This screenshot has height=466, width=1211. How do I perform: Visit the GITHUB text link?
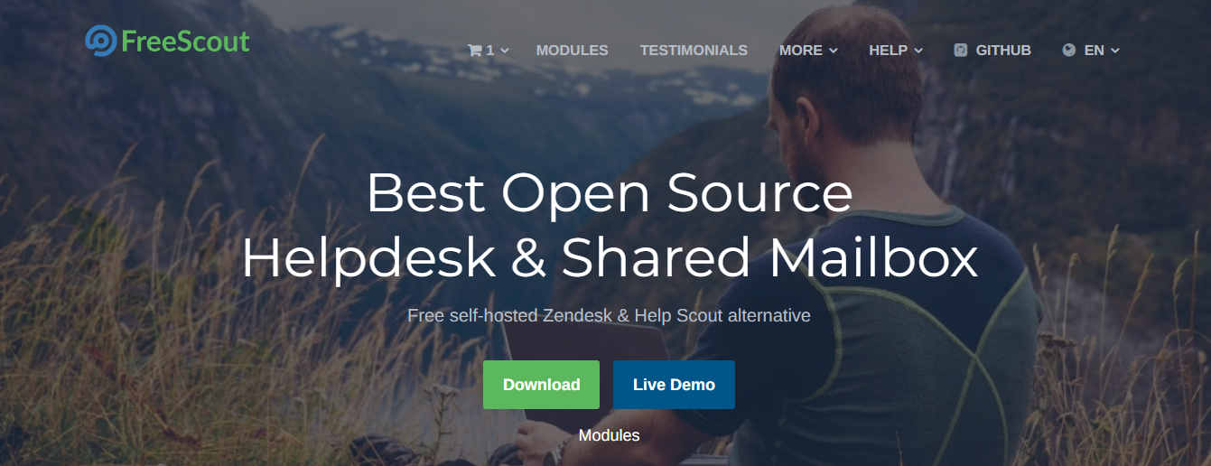coord(1003,51)
